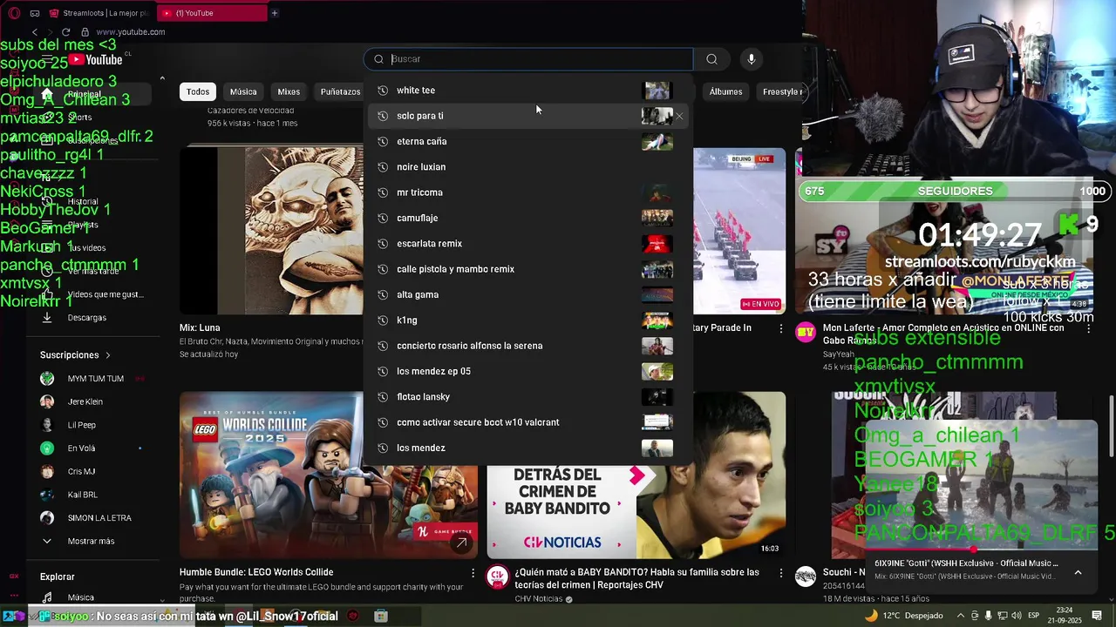This screenshot has height=627, width=1116.
Task: Open Souchi channel avatar
Action: pos(806,576)
